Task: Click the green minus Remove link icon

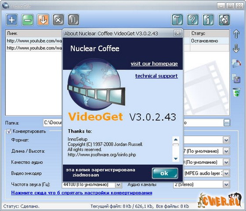Action: point(27,20)
